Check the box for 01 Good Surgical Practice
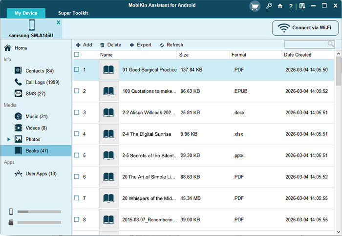This screenshot has width=342, height=236. tap(77, 70)
